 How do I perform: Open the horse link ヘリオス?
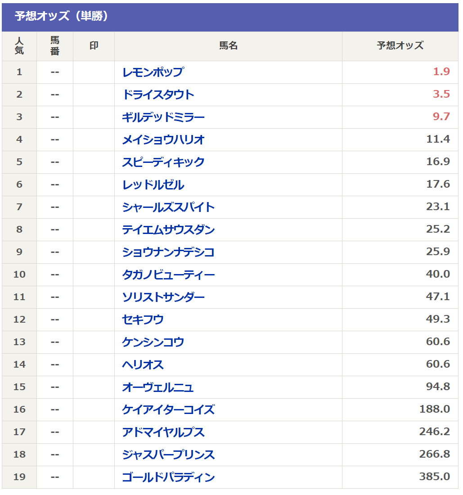[x=143, y=364]
